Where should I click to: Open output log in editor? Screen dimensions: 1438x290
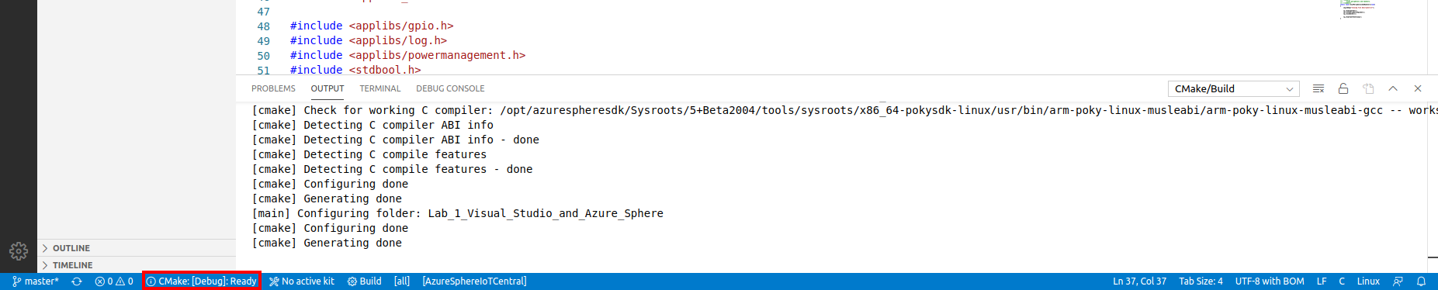tap(1368, 88)
